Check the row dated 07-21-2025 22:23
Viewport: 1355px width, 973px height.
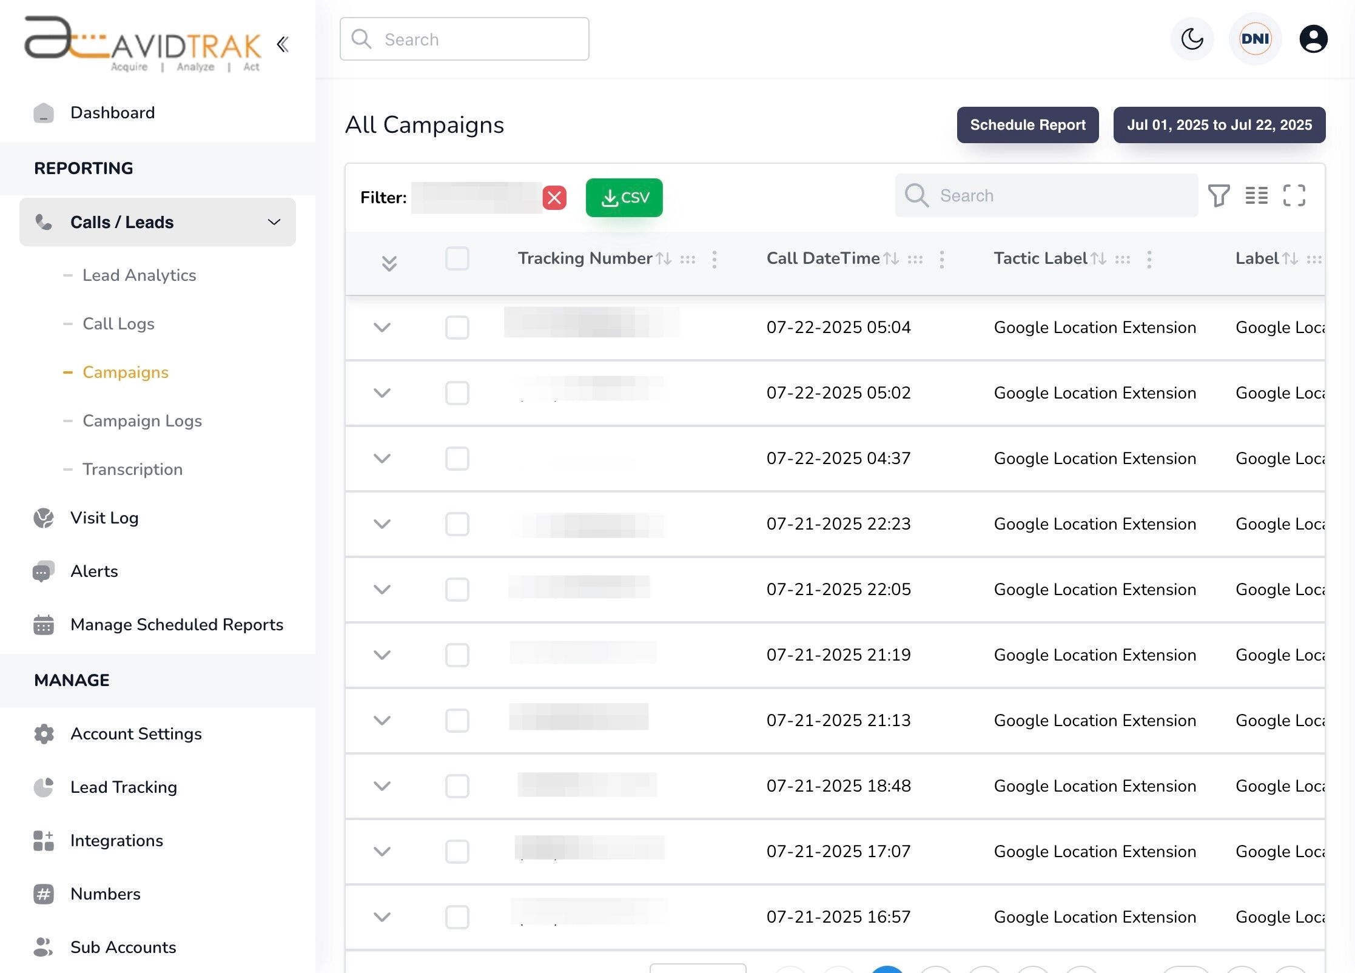click(x=457, y=524)
